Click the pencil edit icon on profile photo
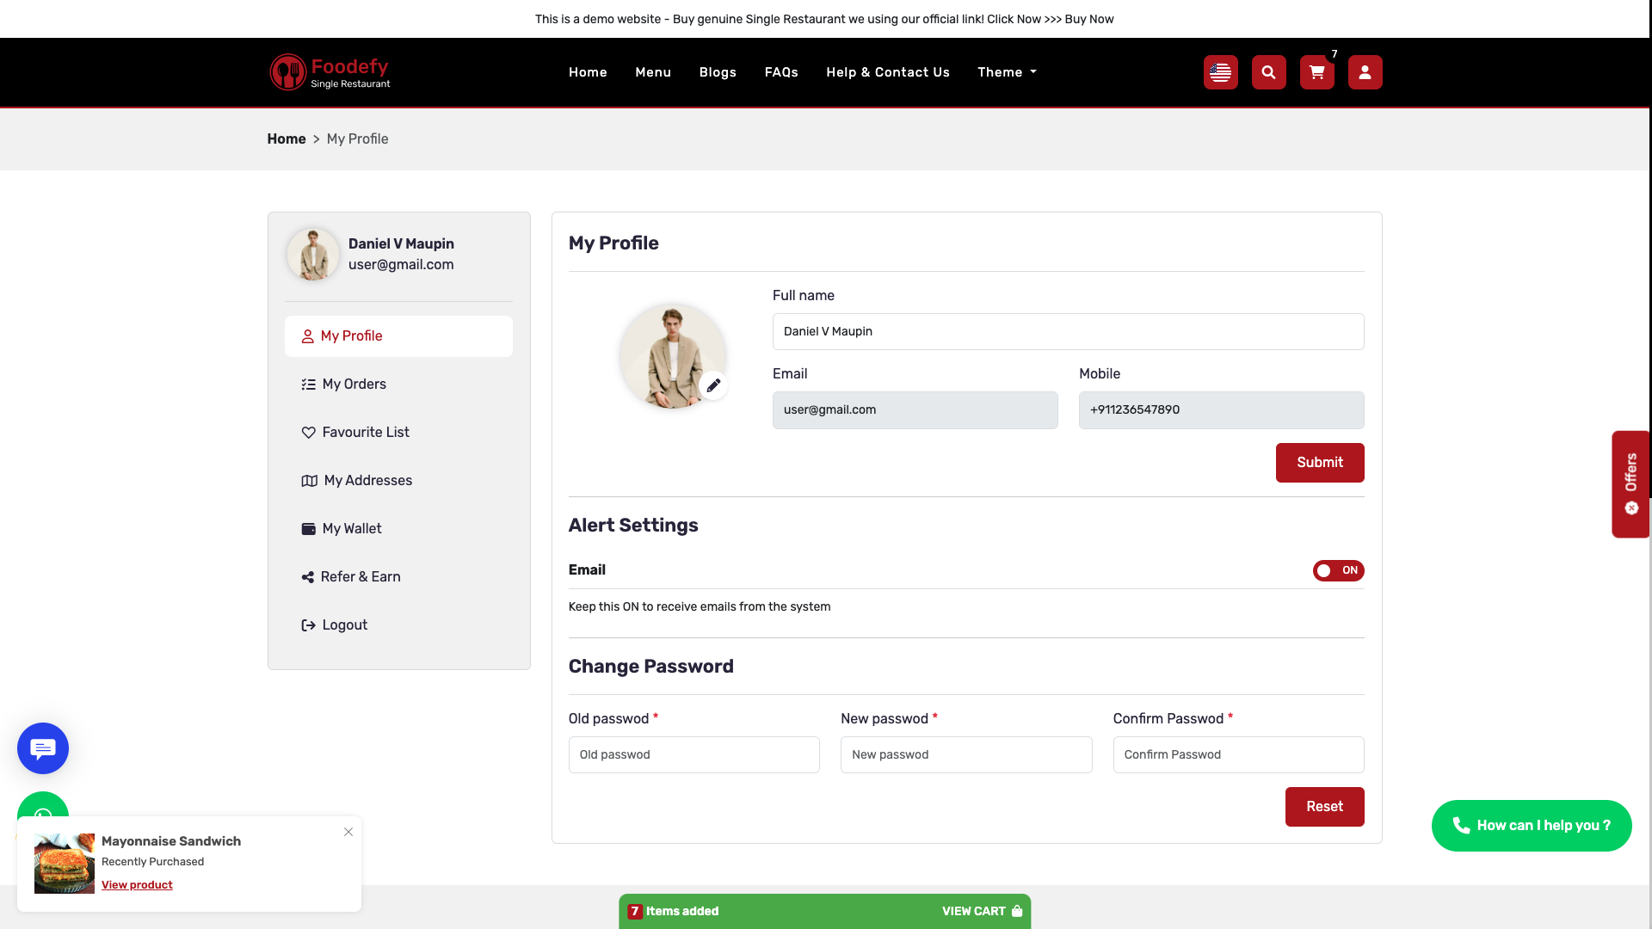 (714, 385)
